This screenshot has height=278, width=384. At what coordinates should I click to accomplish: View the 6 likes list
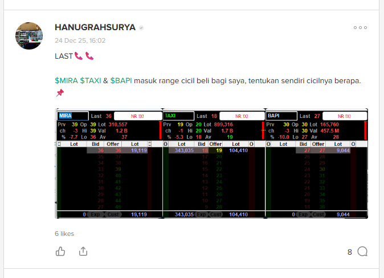click(64, 234)
